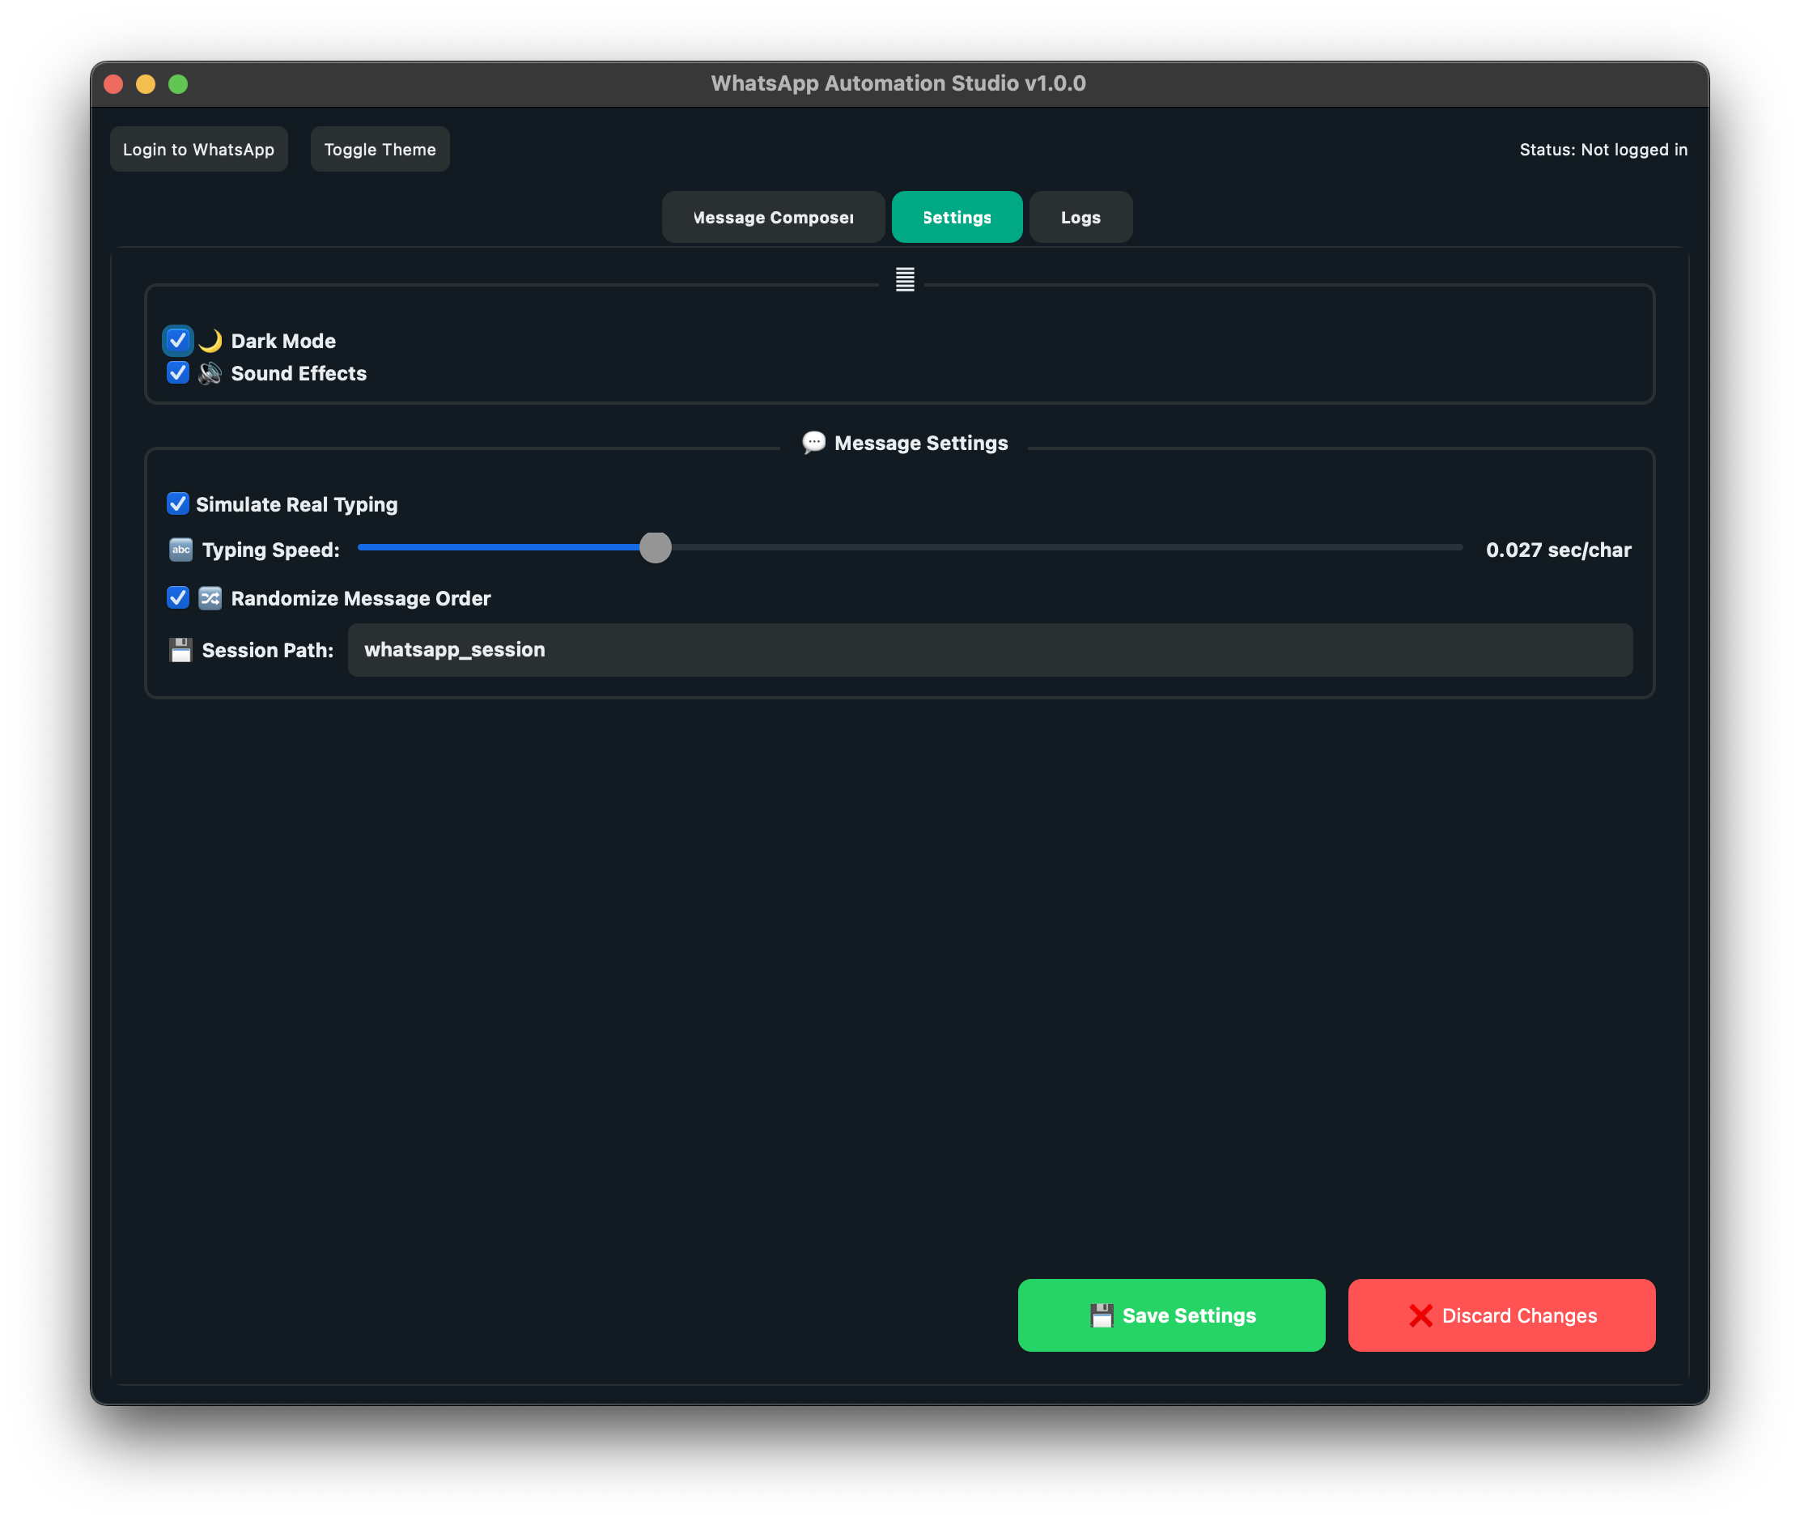This screenshot has height=1525, width=1800.
Task: Disable Simulate Real Typing
Action: pos(177,503)
